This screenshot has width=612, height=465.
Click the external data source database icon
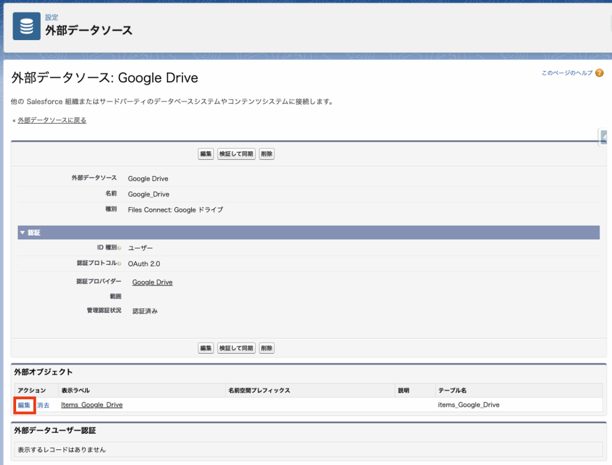tap(26, 26)
